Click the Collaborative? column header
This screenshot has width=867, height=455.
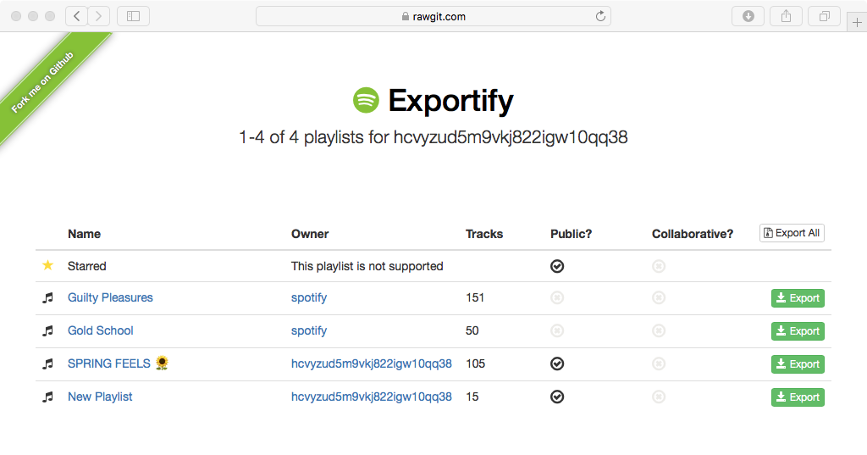[693, 234]
